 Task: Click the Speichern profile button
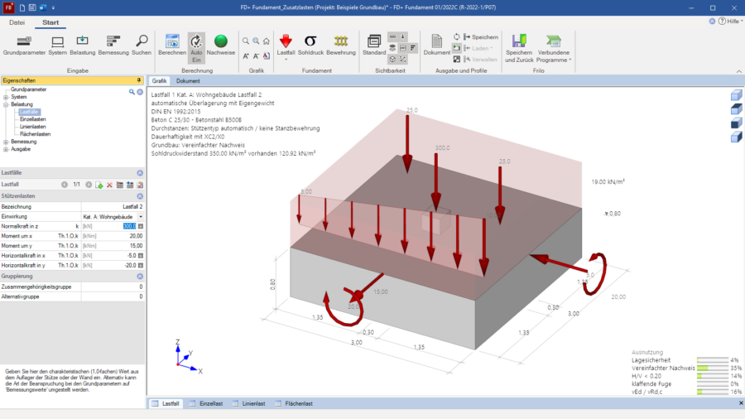480,37
